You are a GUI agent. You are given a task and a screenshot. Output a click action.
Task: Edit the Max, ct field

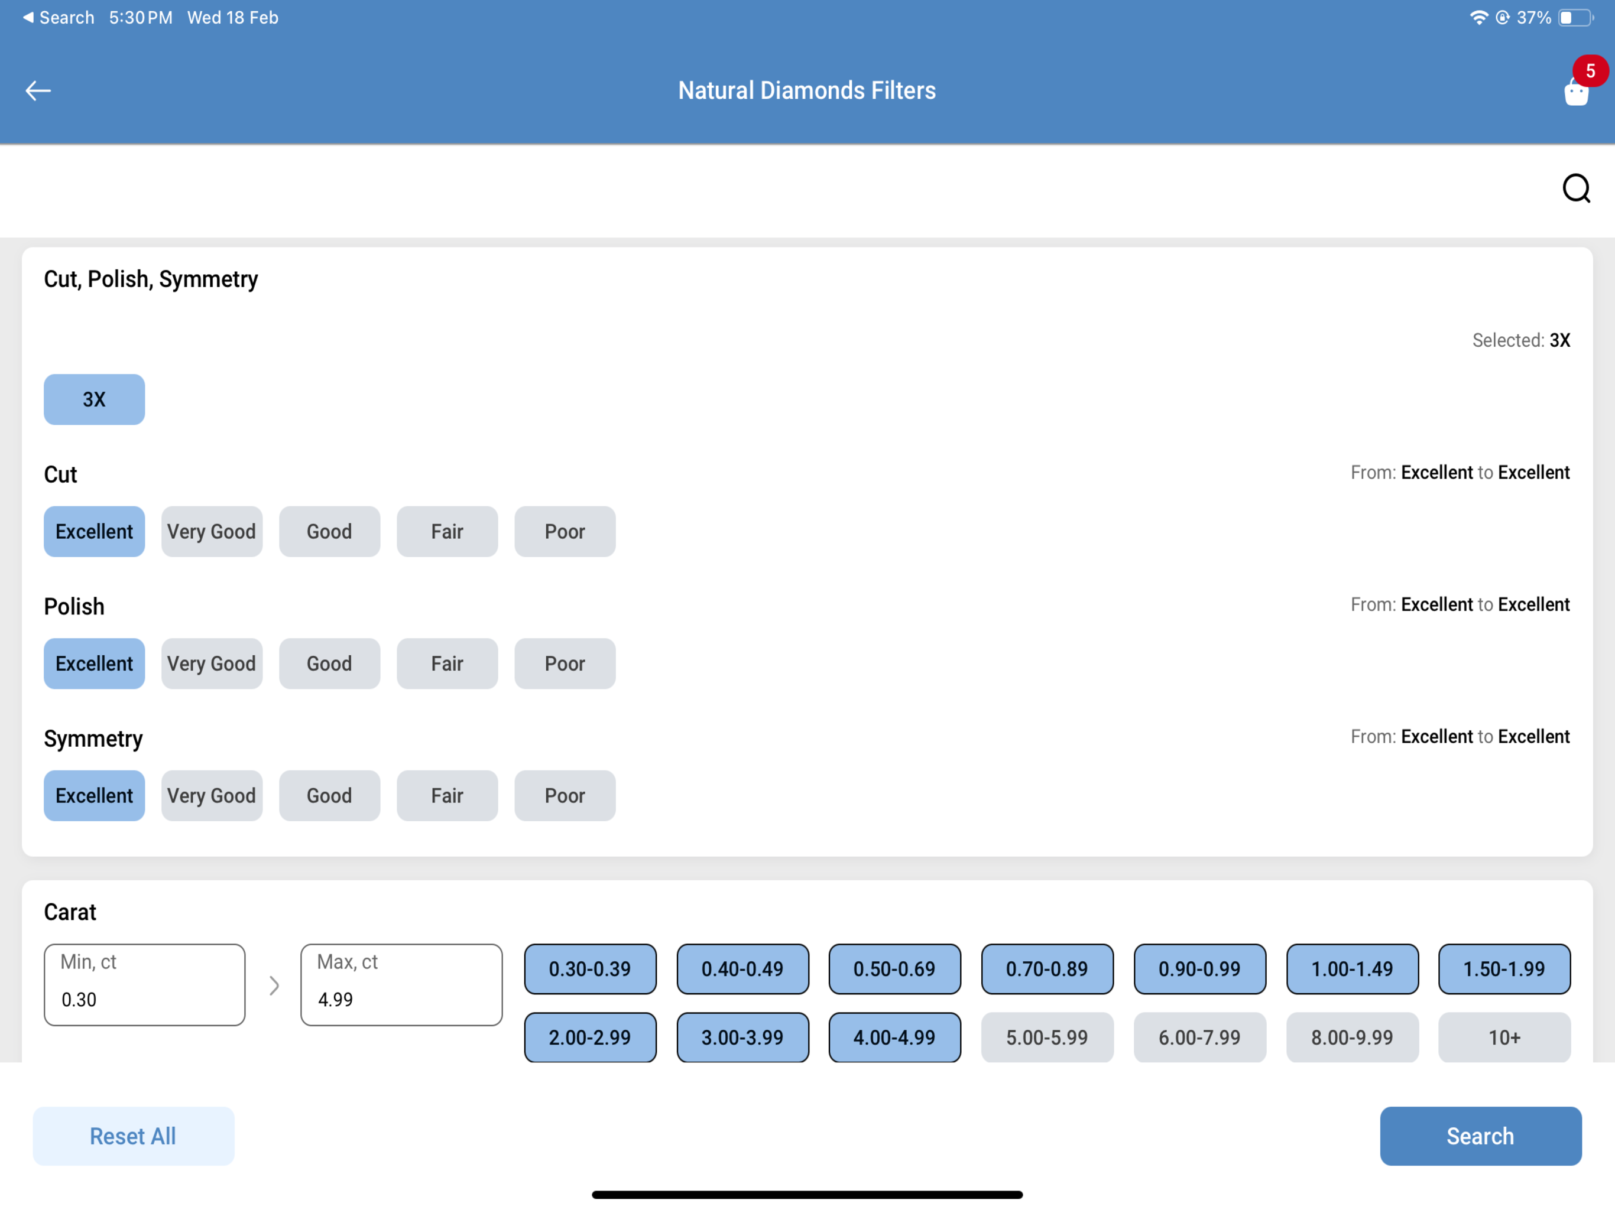[x=401, y=984]
